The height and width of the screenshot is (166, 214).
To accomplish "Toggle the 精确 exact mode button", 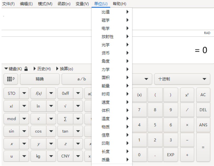I will coord(40,79).
